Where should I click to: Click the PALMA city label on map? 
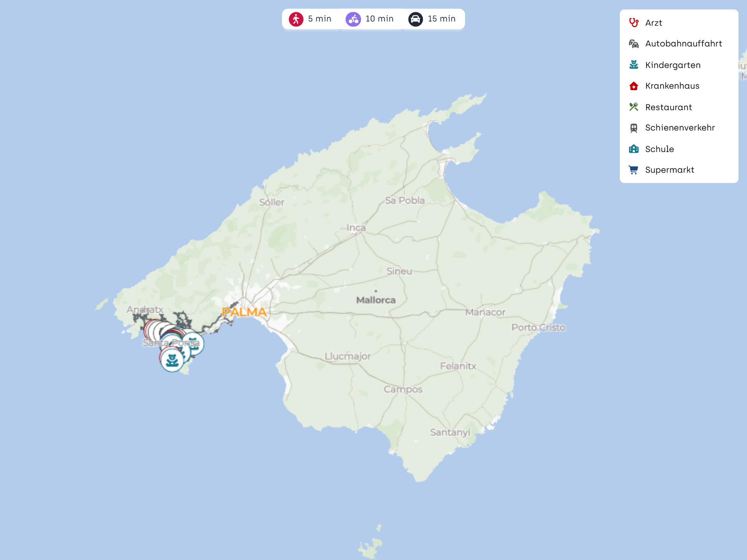pos(244,312)
